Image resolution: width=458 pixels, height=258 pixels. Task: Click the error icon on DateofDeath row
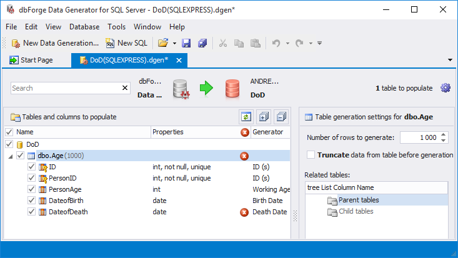click(x=244, y=212)
